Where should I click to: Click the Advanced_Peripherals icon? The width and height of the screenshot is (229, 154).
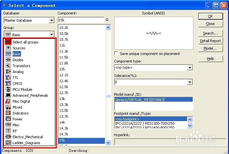[8, 95]
